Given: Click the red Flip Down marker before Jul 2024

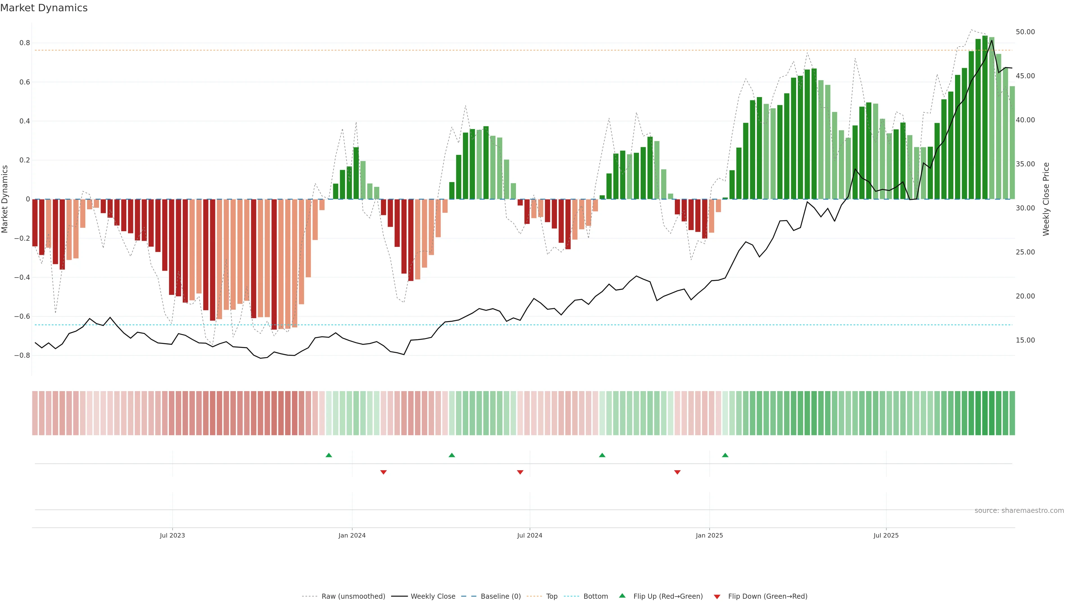Looking at the screenshot, I should [x=520, y=472].
